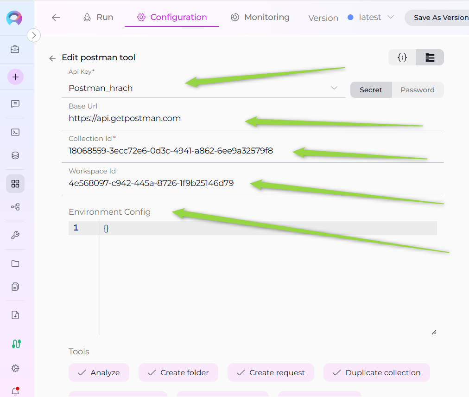Switch to the Run tab

click(98, 17)
